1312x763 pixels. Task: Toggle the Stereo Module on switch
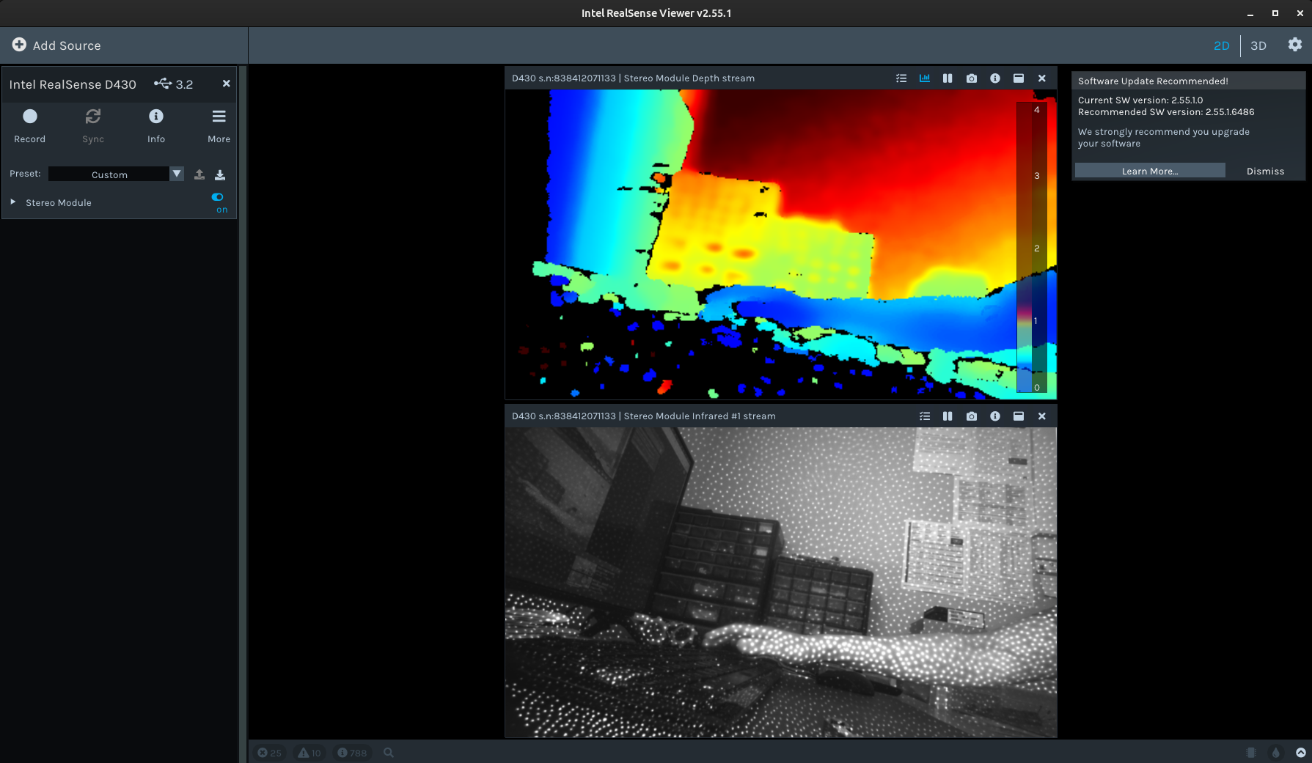pyautogui.click(x=218, y=197)
